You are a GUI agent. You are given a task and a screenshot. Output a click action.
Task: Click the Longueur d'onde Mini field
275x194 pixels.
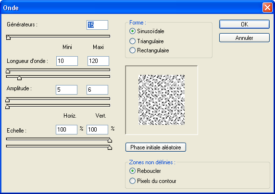point(67,61)
